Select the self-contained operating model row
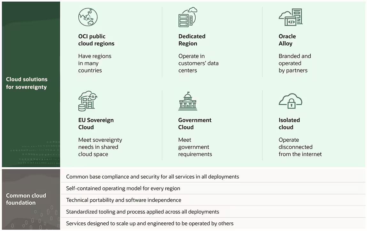367x231 pixels. [x=123, y=188]
